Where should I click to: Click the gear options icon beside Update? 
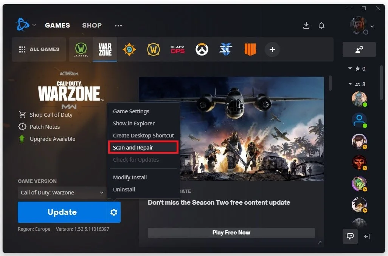114,212
